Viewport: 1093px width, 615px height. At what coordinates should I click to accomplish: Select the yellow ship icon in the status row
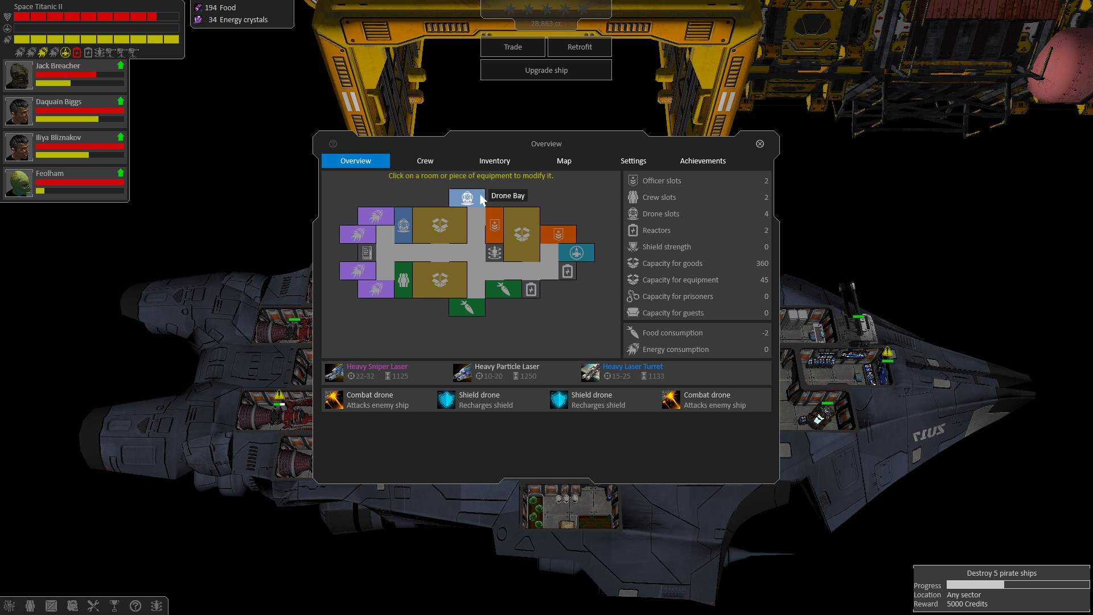pos(65,52)
